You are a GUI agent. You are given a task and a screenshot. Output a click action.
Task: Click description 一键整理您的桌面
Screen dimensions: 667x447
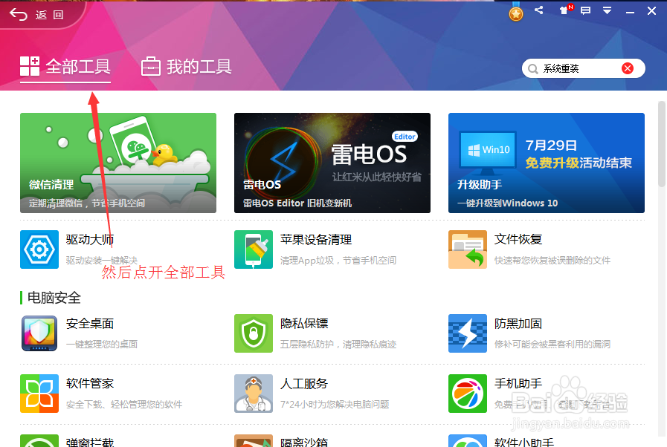(102, 345)
